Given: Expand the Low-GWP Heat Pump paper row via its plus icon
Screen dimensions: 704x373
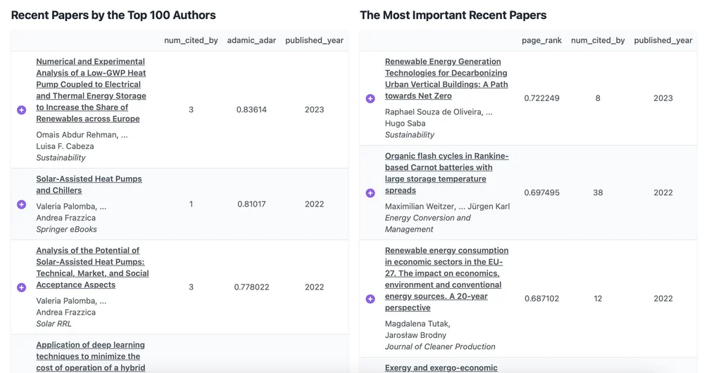Looking at the screenshot, I should [22, 110].
